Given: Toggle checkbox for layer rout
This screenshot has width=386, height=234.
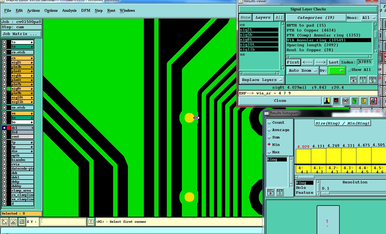Looking at the screenshot, I should (4, 137).
